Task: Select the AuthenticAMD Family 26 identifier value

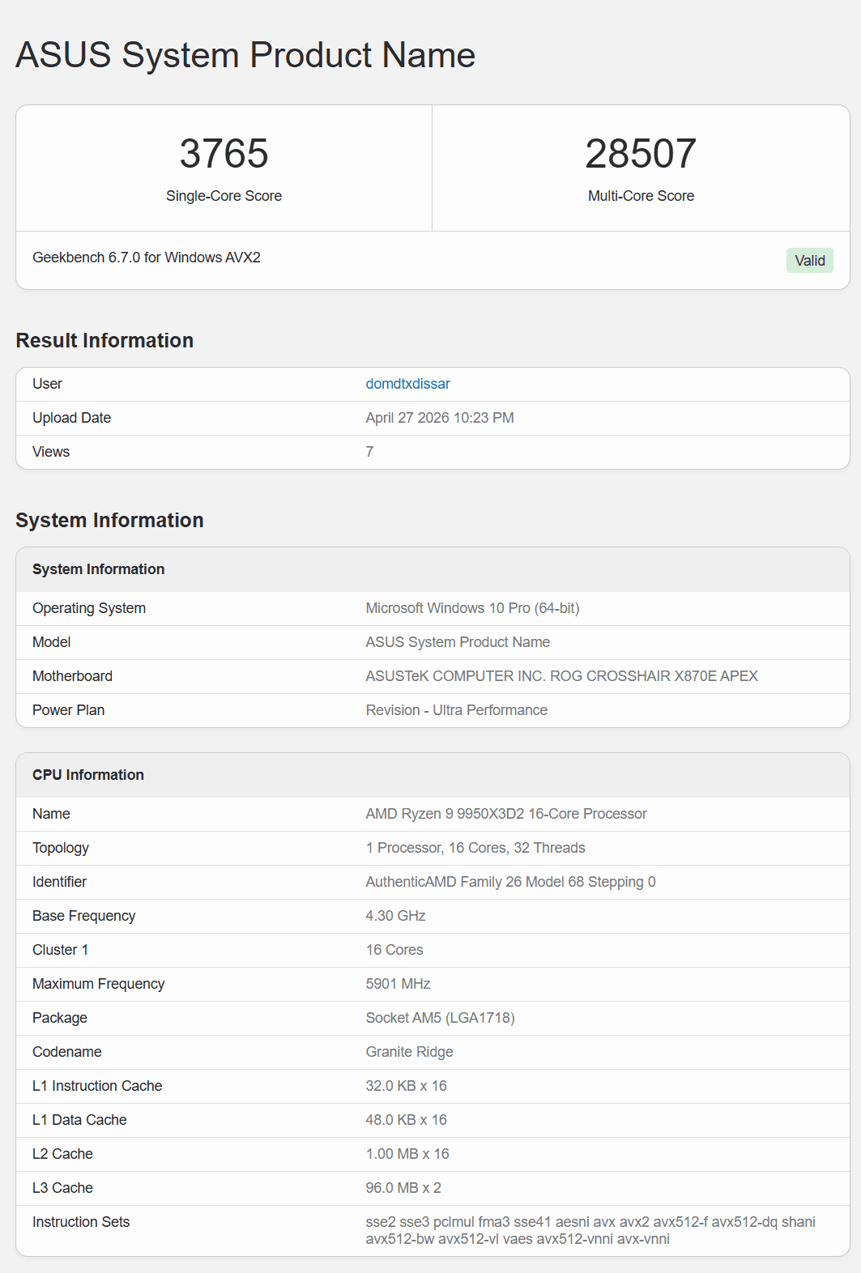Action: click(x=510, y=882)
